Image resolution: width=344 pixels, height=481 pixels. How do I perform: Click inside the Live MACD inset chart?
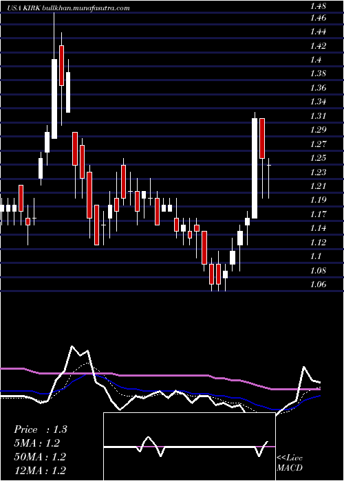click(189, 447)
